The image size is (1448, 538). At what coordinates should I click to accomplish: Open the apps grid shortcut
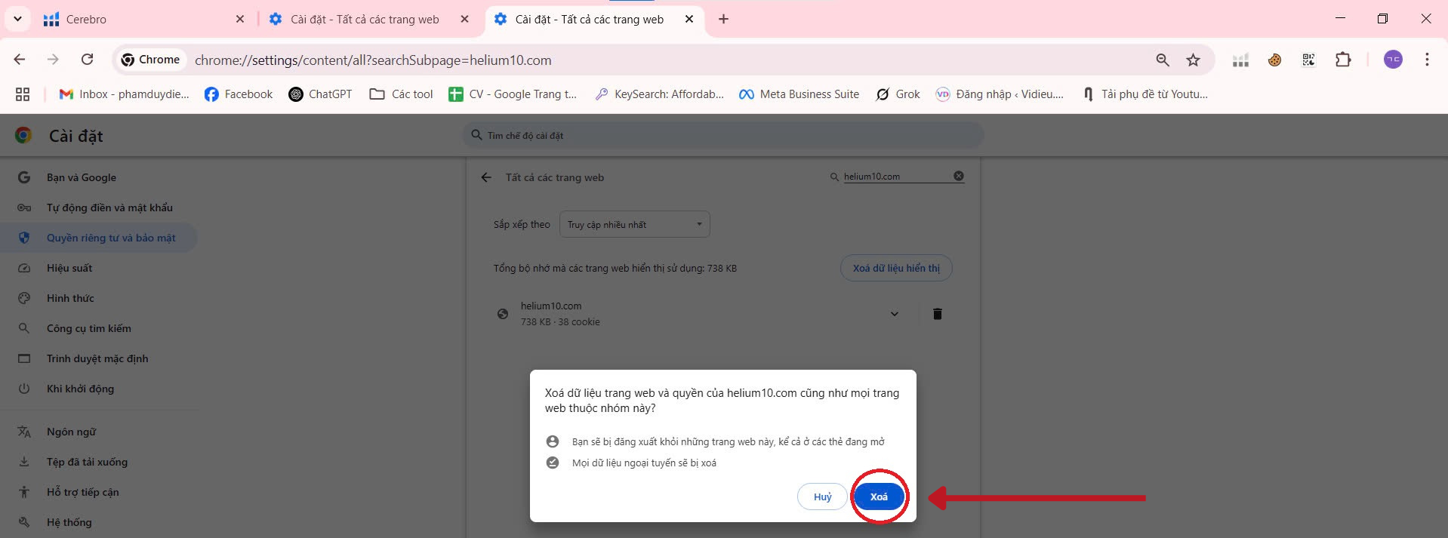point(23,94)
